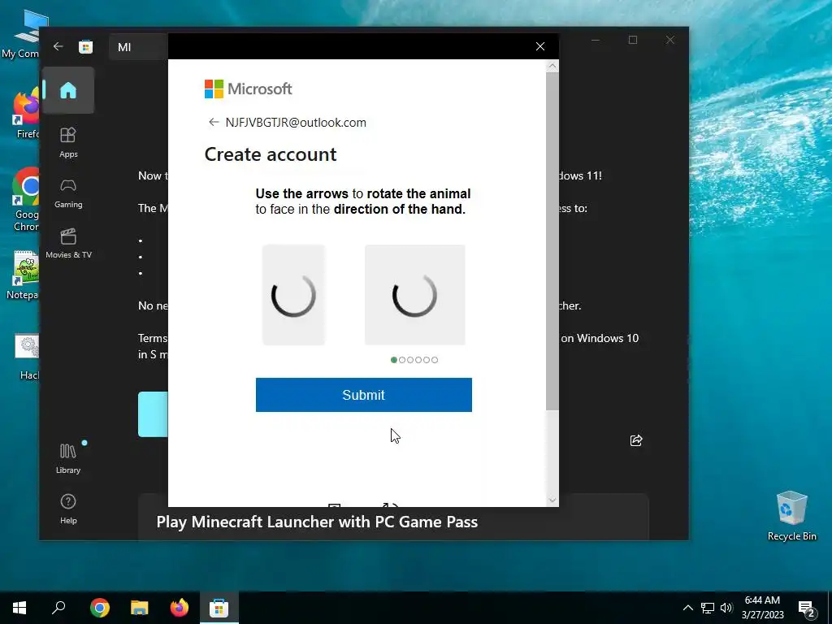The width and height of the screenshot is (832, 624).
Task: Launch Google Chrome from the taskbar
Action: click(99, 608)
